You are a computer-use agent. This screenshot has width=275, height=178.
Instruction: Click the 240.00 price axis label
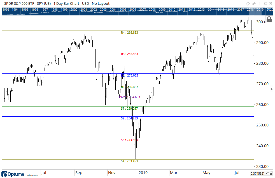click(262, 146)
